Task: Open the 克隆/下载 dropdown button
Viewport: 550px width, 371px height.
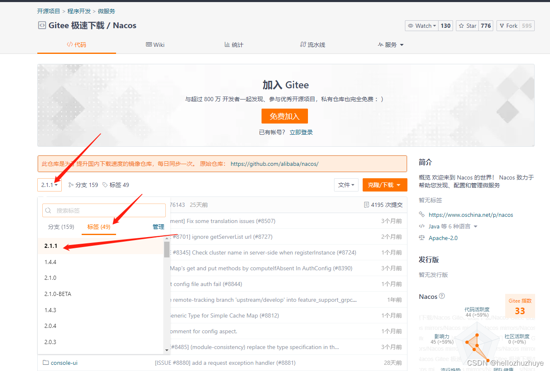Action: pos(385,185)
